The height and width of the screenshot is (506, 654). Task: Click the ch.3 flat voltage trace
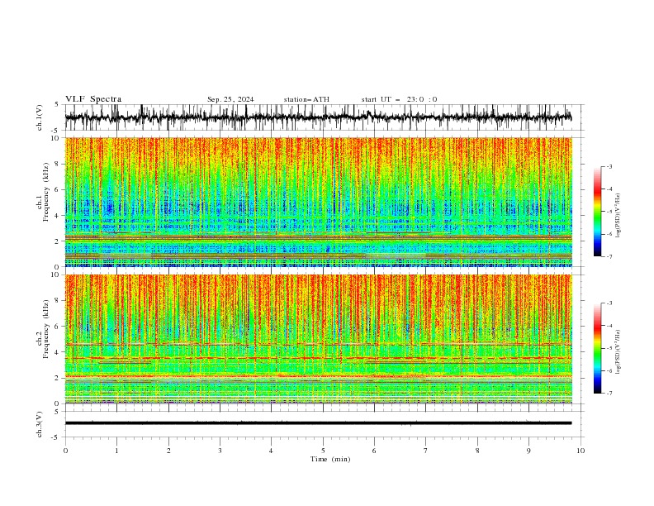[x=318, y=423]
